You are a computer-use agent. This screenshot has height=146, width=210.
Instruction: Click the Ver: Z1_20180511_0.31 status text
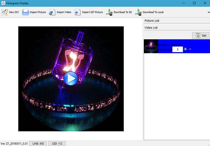tap(14, 144)
